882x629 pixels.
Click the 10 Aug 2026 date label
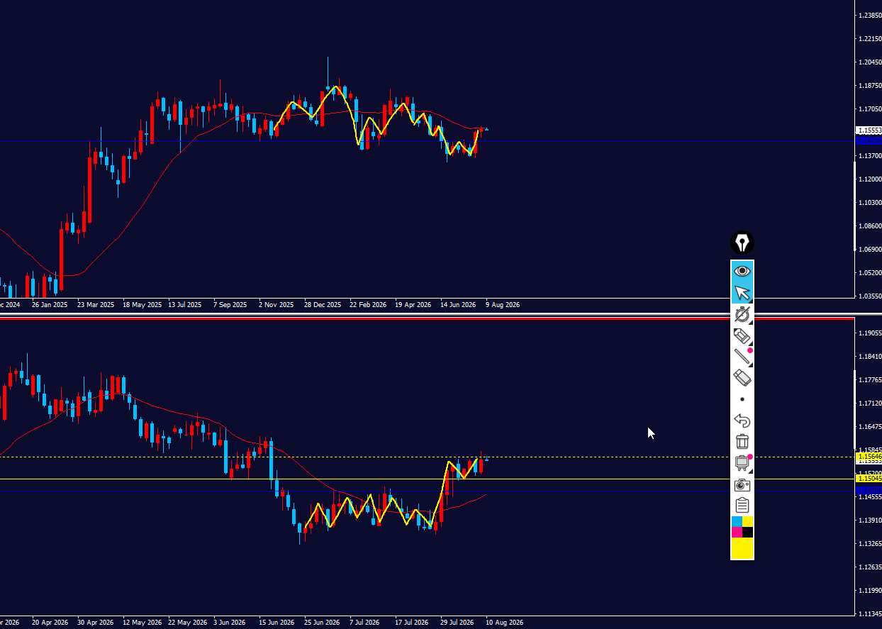[504, 623]
